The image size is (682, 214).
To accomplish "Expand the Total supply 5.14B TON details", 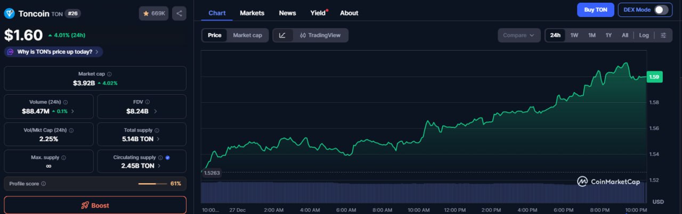I will [158, 139].
